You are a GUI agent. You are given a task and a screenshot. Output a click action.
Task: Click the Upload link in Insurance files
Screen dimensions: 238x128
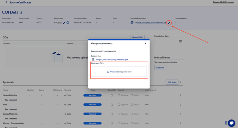pos(113,72)
